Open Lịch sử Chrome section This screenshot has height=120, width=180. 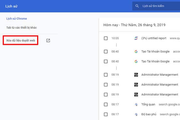coord(17,19)
